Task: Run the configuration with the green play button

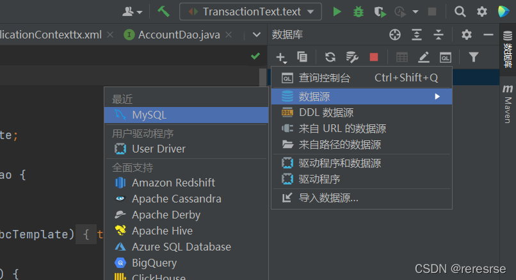Action: pos(337,12)
